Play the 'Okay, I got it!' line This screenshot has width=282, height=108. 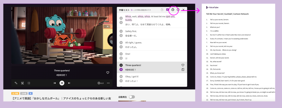pos(121,77)
